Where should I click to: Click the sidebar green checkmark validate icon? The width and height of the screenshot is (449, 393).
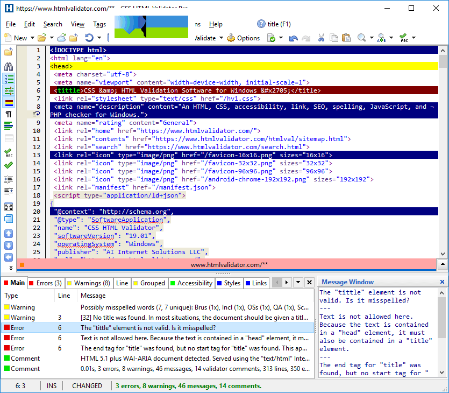coord(9,165)
